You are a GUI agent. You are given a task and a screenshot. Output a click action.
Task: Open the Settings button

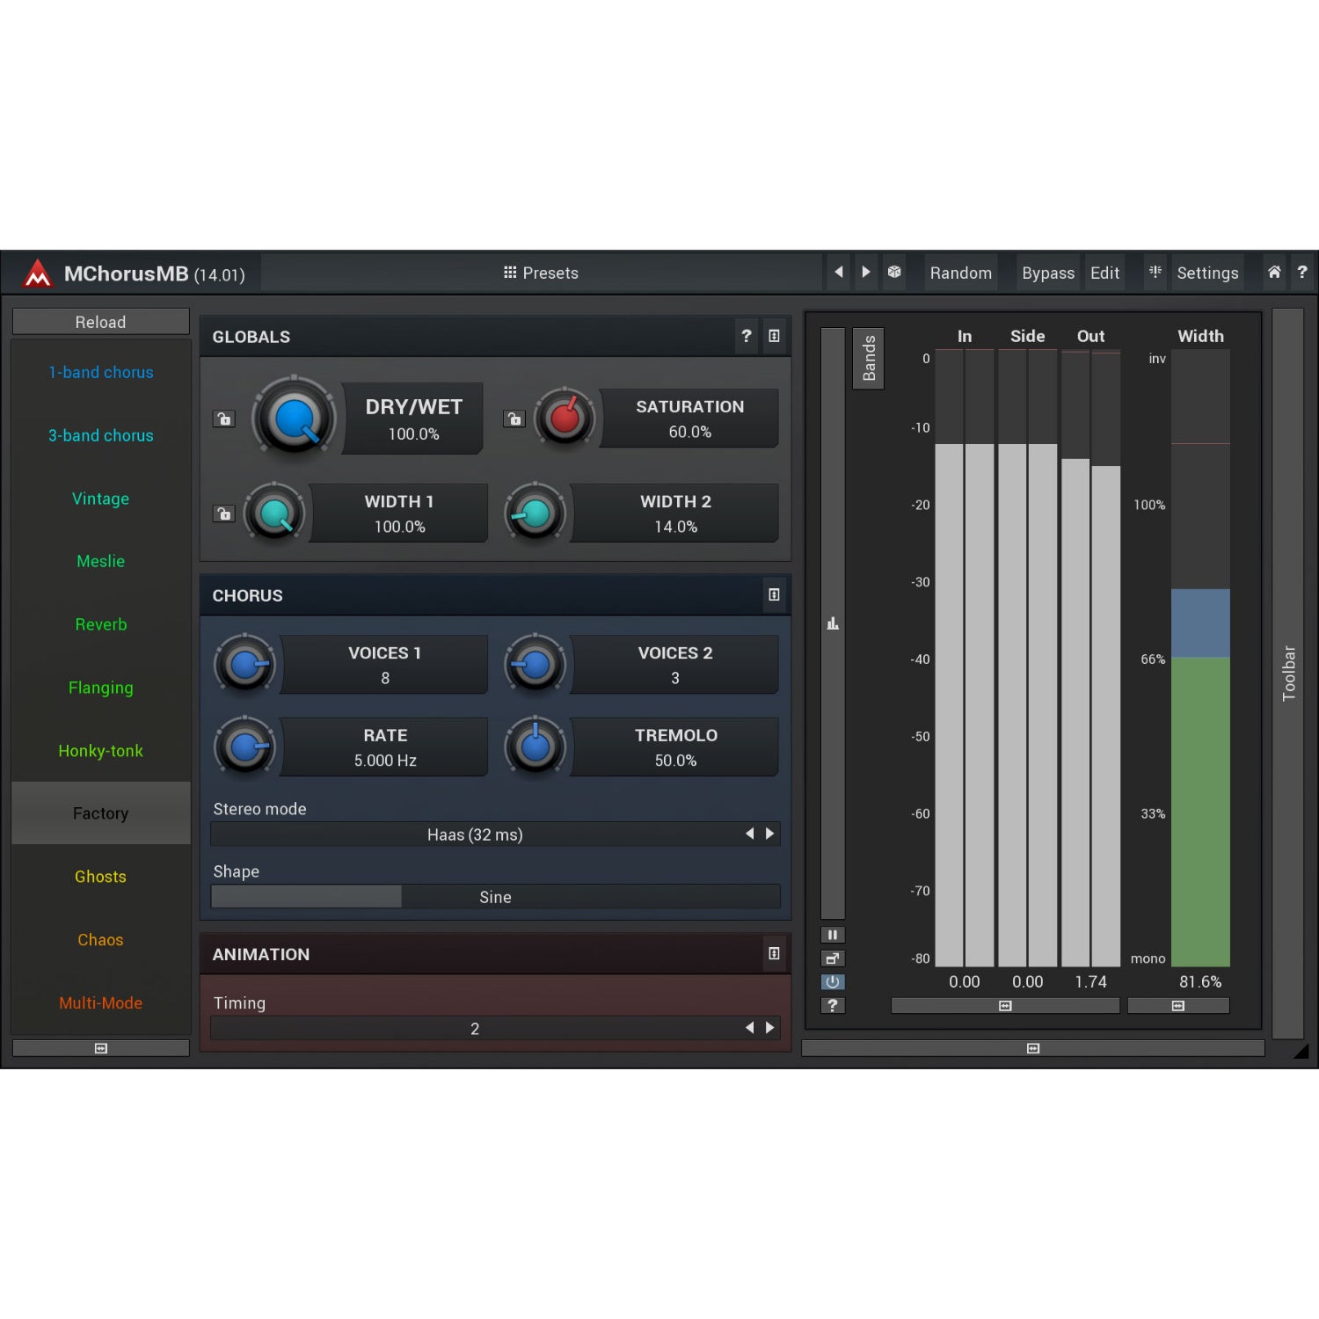click(x=1207, y=273)
